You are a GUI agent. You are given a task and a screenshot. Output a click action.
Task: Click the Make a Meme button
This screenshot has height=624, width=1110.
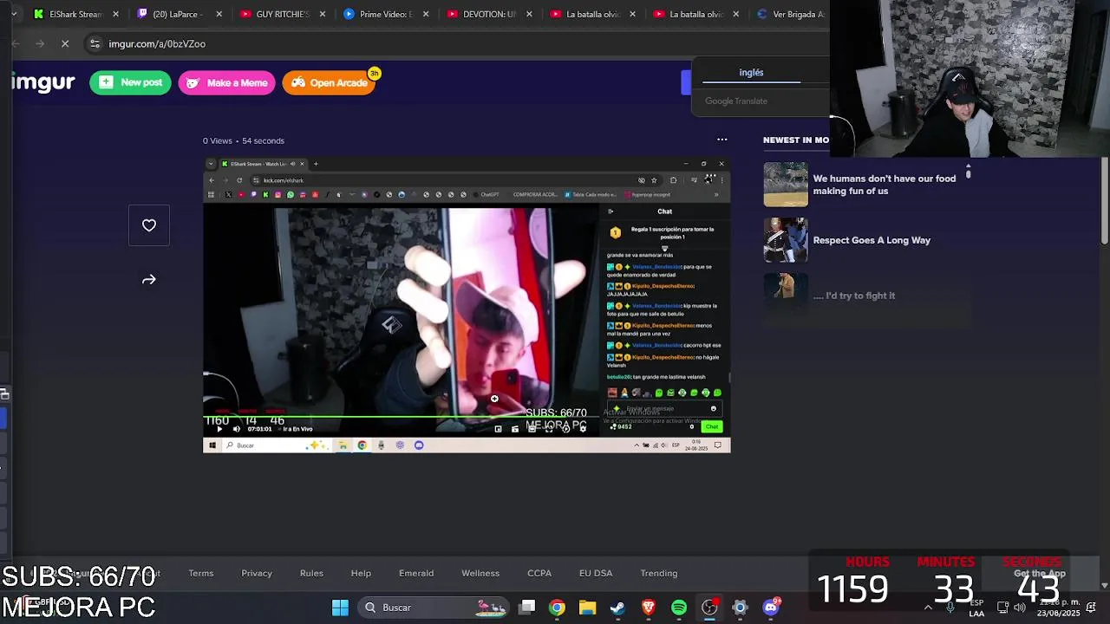[227, 82]
